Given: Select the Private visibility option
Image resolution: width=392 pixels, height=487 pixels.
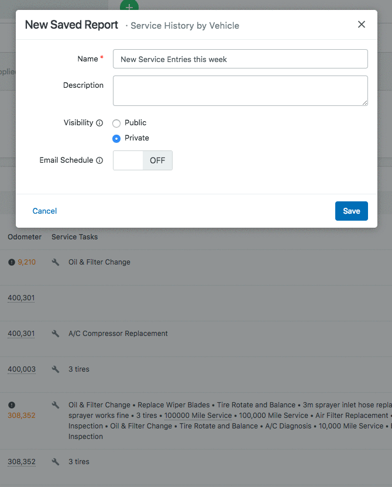Looking at the screenshot, I should (116, 138).
